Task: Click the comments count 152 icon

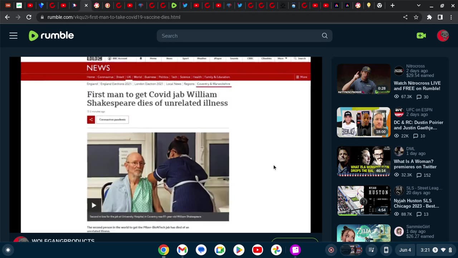Action: [x=419, y=175]
